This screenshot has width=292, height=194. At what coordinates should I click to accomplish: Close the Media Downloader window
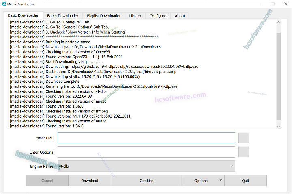pyautogui.click(x=286, y=4)
